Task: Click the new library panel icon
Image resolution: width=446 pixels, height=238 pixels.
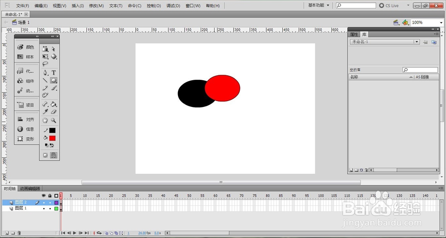Action: point(434,42)
